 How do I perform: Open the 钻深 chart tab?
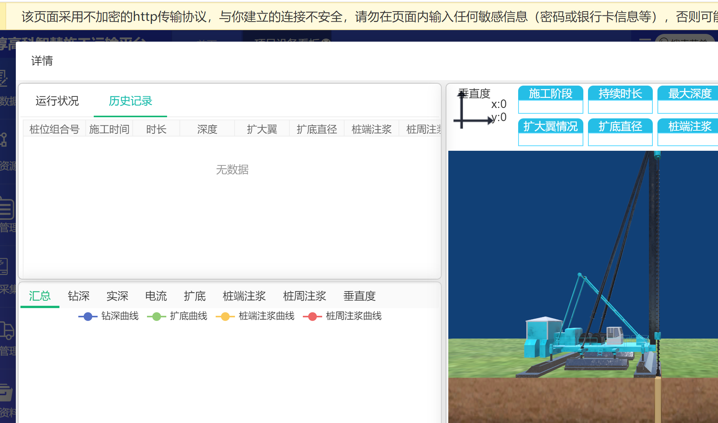pyautogui.click(x=79, y=296)
